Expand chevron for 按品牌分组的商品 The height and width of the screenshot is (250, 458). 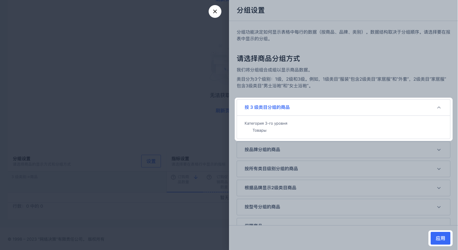point(439,150)
